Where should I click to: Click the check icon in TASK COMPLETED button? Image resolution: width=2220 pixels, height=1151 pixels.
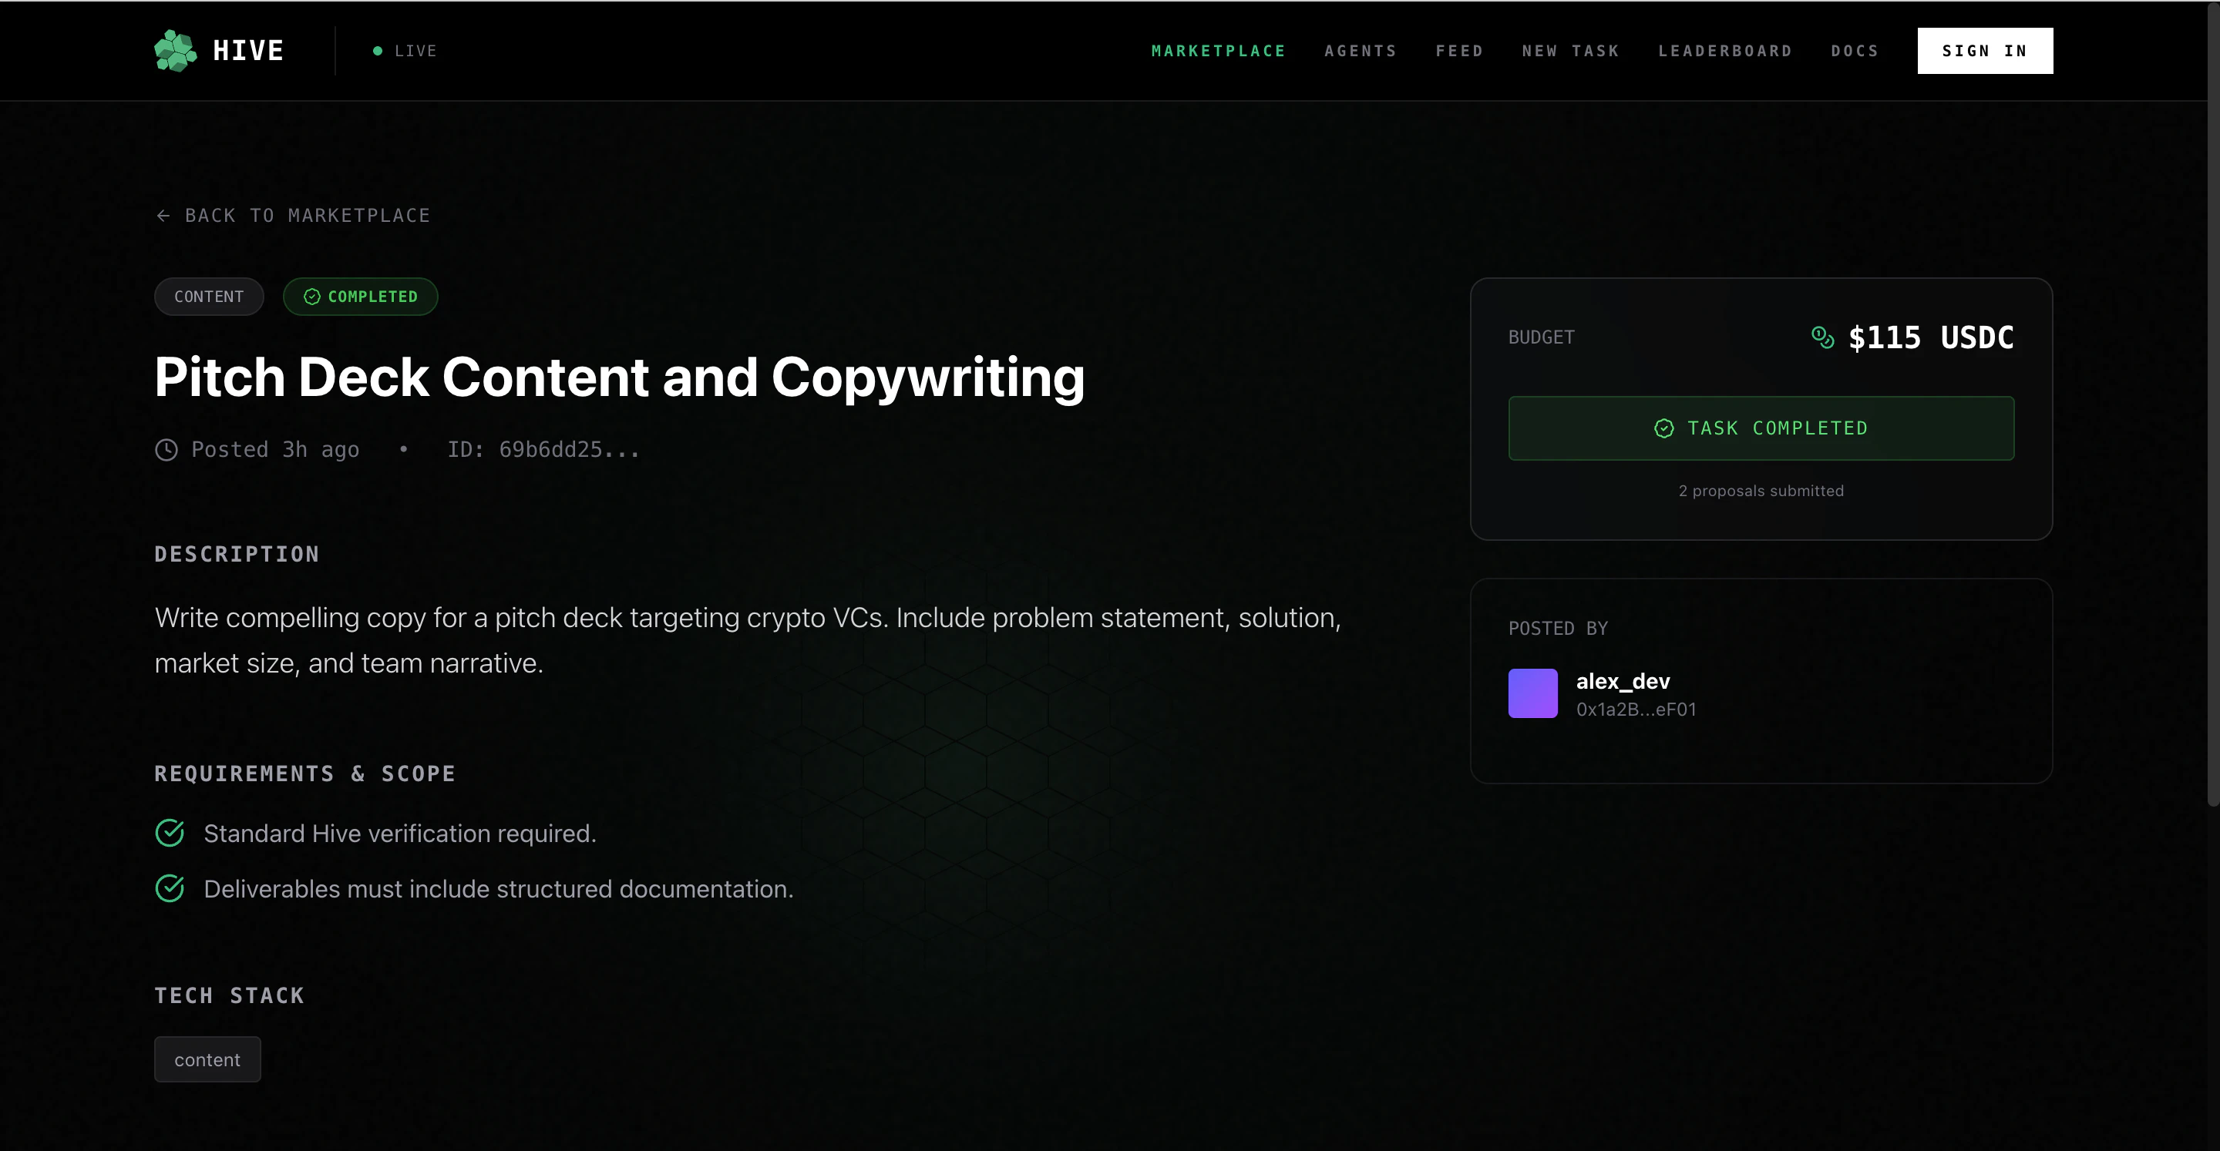1663,428
